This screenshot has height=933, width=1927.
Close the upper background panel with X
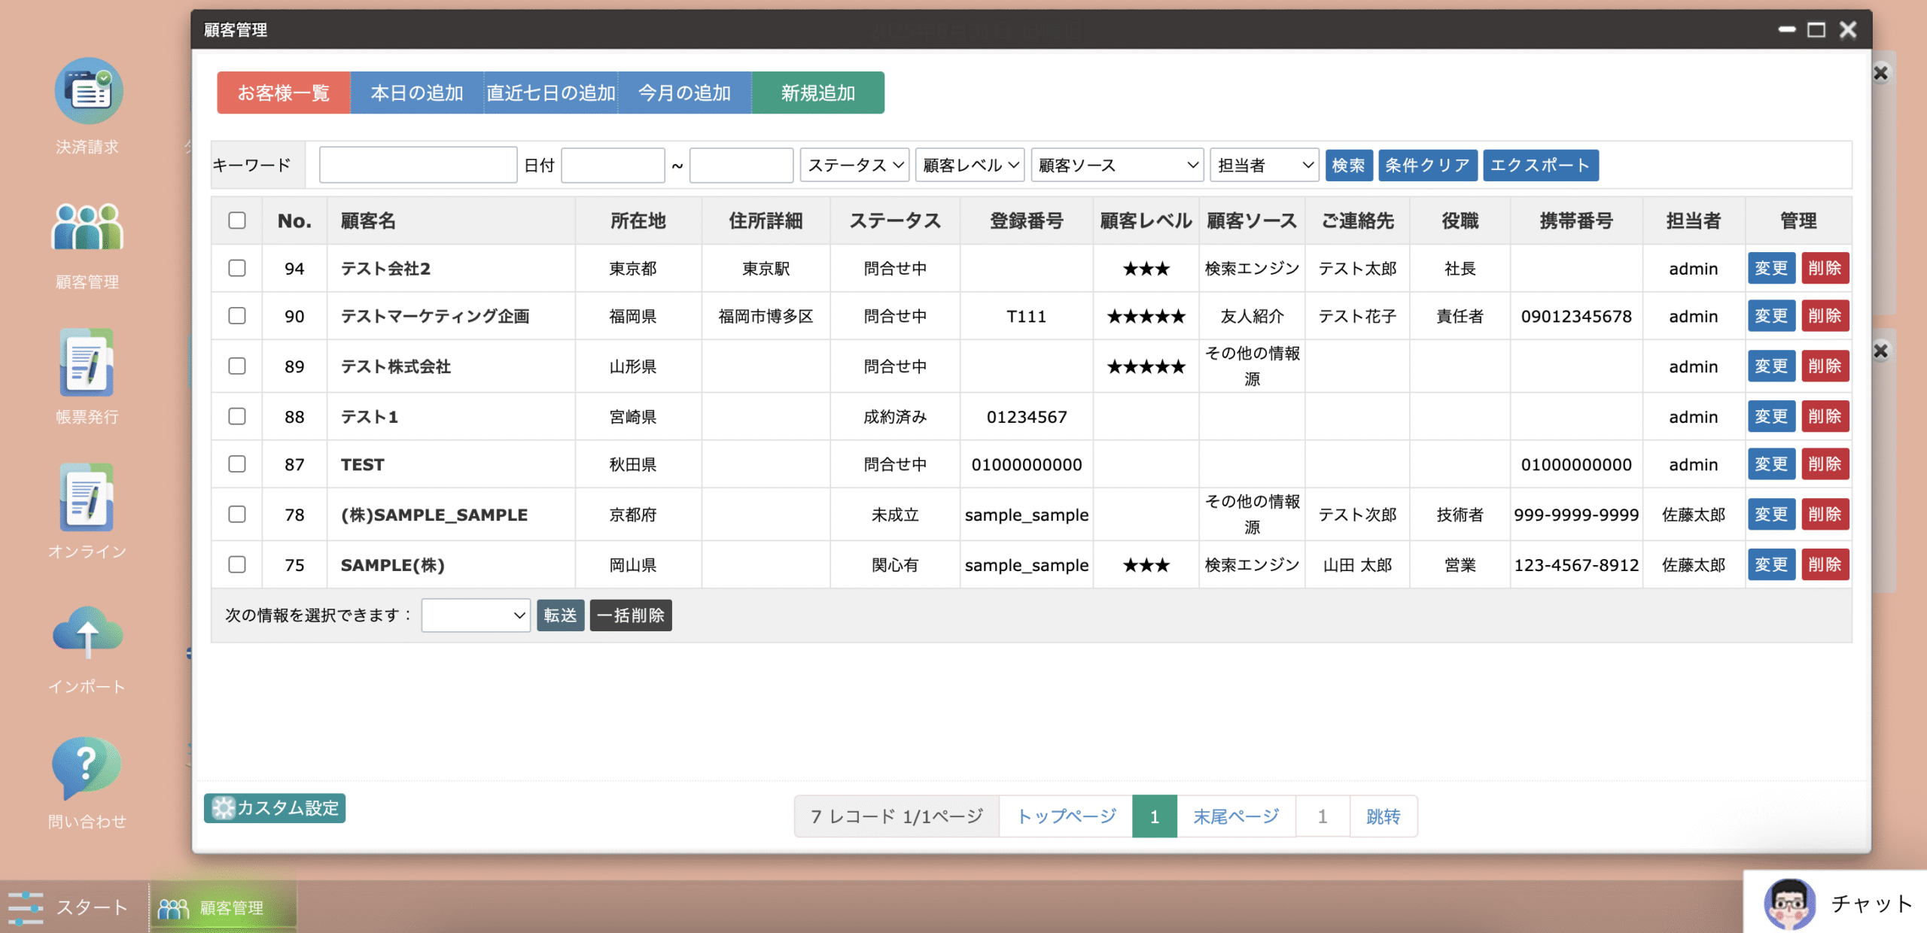[x=1881, y=73]
